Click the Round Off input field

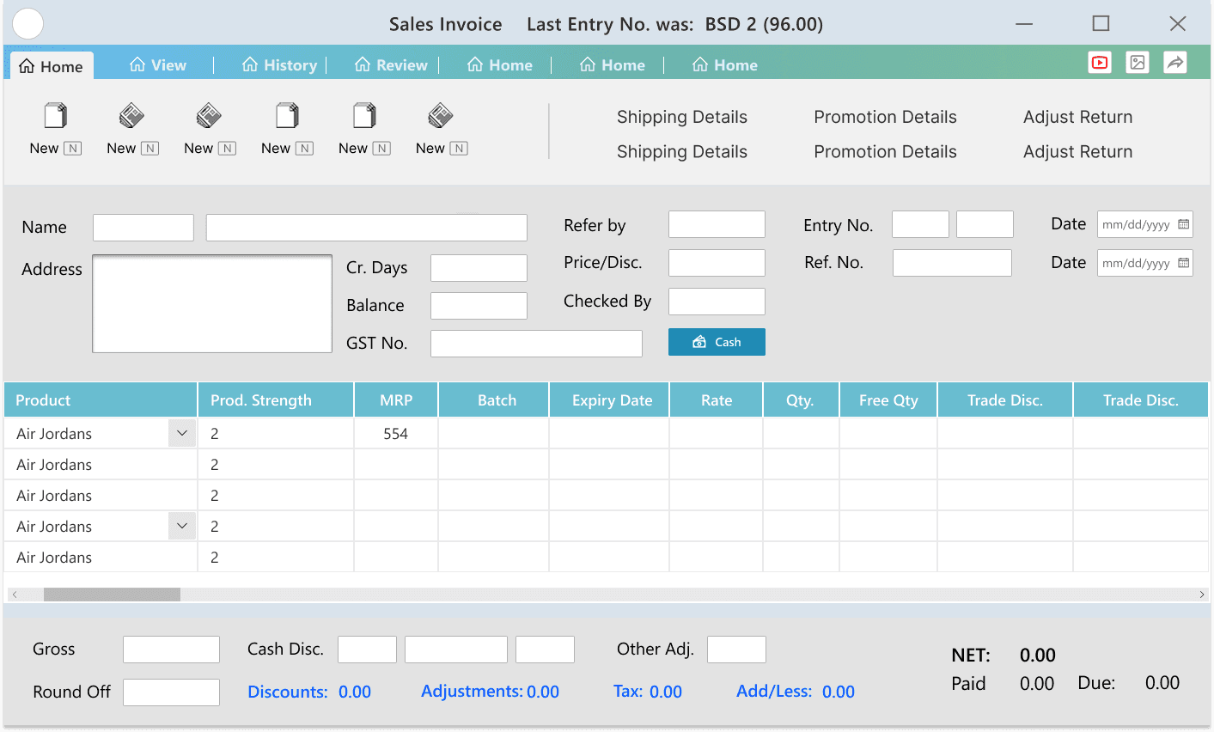tap(171, 692)
